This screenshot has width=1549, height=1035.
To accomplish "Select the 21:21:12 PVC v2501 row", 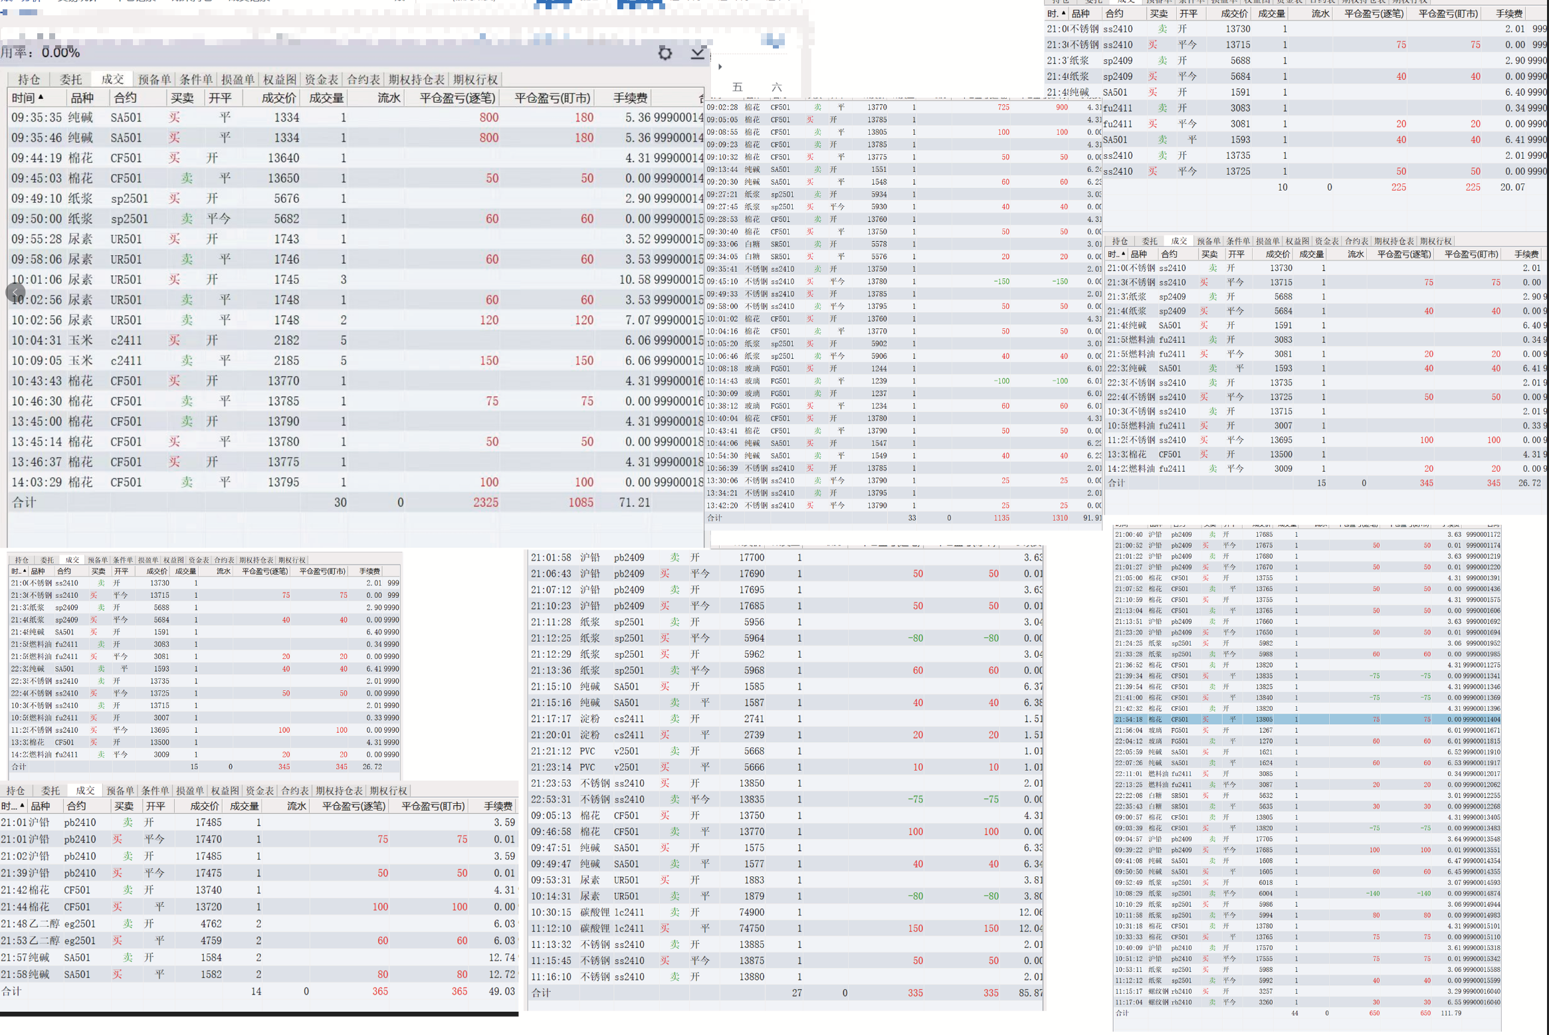I will (785, 751).
